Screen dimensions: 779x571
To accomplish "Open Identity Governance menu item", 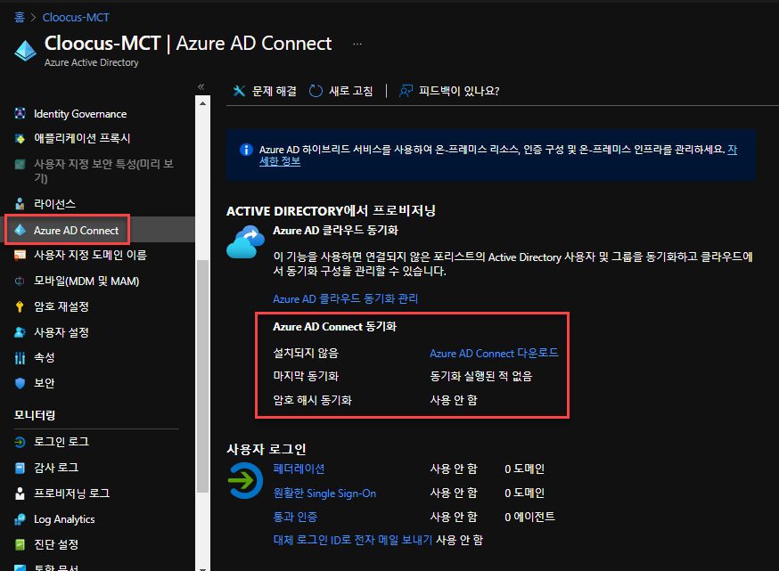I will click(x=80, y=114).
